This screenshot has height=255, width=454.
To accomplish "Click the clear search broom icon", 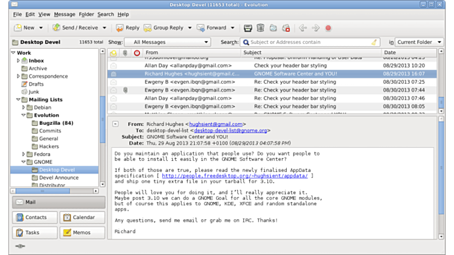I will [375, 42].
